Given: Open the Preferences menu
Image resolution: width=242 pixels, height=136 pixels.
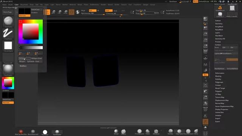Looking at the screenshot, I should coord(95,5).
